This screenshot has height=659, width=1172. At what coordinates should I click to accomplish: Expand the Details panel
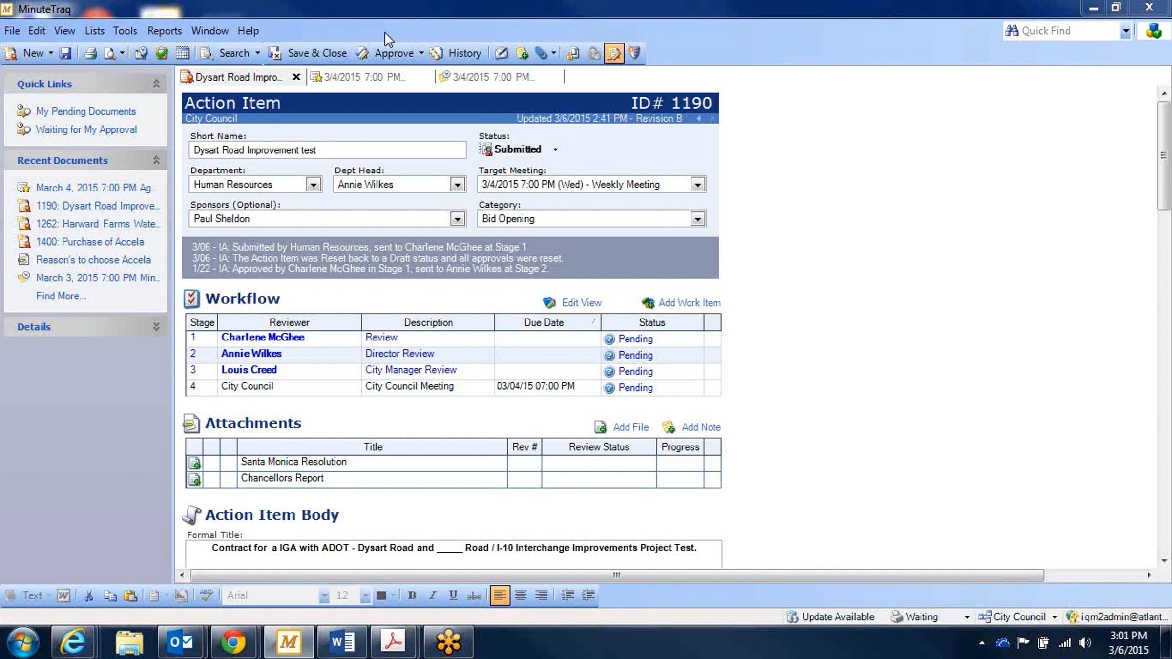(156, 327)
